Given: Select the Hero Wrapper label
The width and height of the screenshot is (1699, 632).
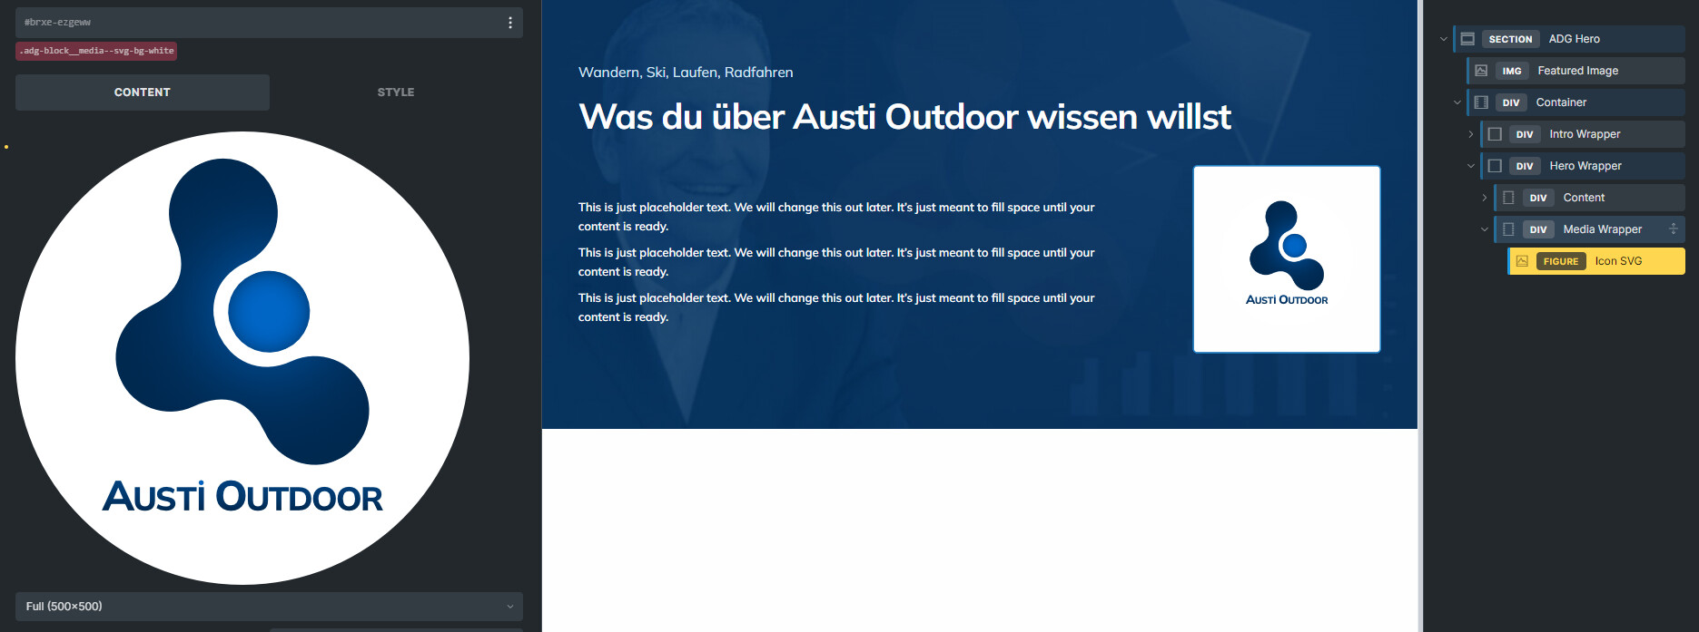Looking at the screenshot, I should tap(1585, 166).
